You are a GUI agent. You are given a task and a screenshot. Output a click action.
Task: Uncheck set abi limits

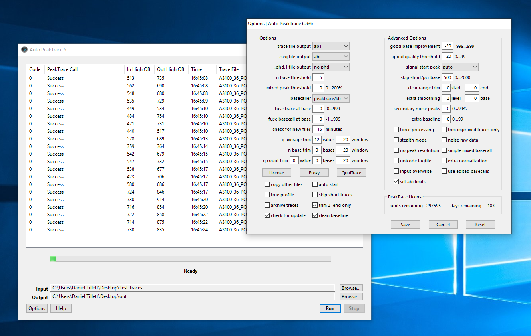[x=396, y=182]
